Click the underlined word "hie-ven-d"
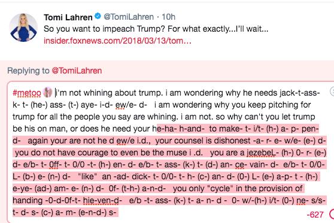334x223 pixels. tap(102, 200)
